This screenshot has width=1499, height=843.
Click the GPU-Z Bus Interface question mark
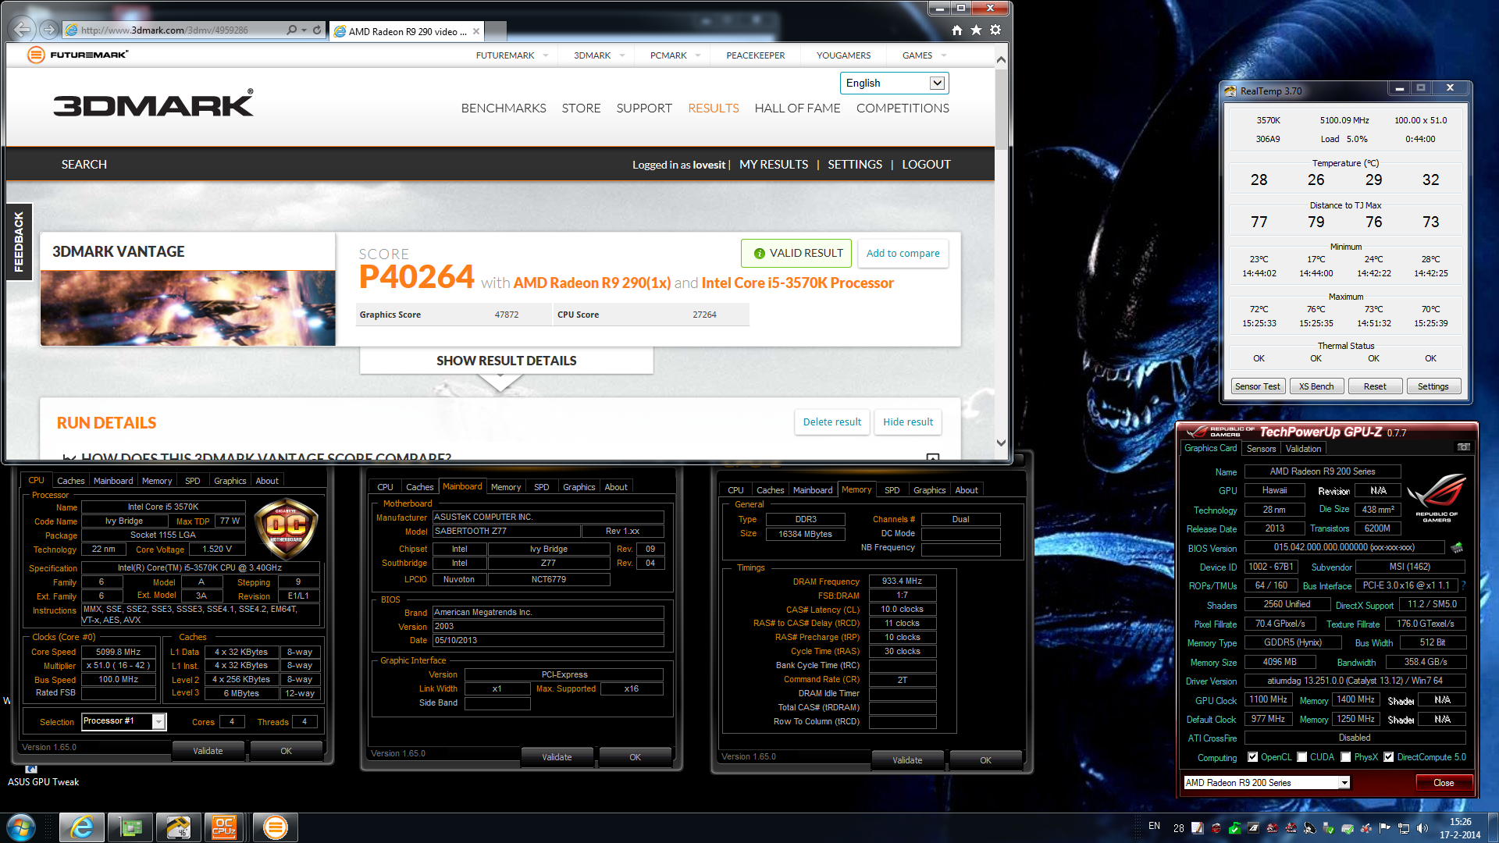(x=1463, y=585)
